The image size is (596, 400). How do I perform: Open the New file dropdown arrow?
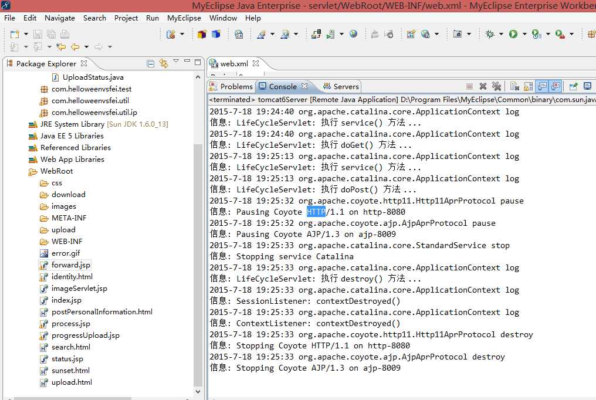[26, 34]
